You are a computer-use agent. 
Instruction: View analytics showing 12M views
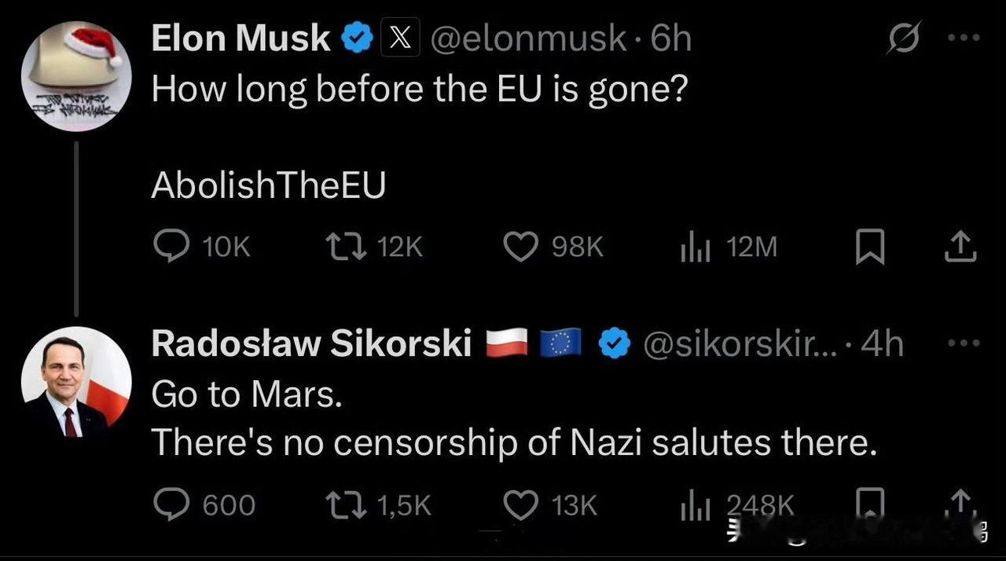(695, 248)
